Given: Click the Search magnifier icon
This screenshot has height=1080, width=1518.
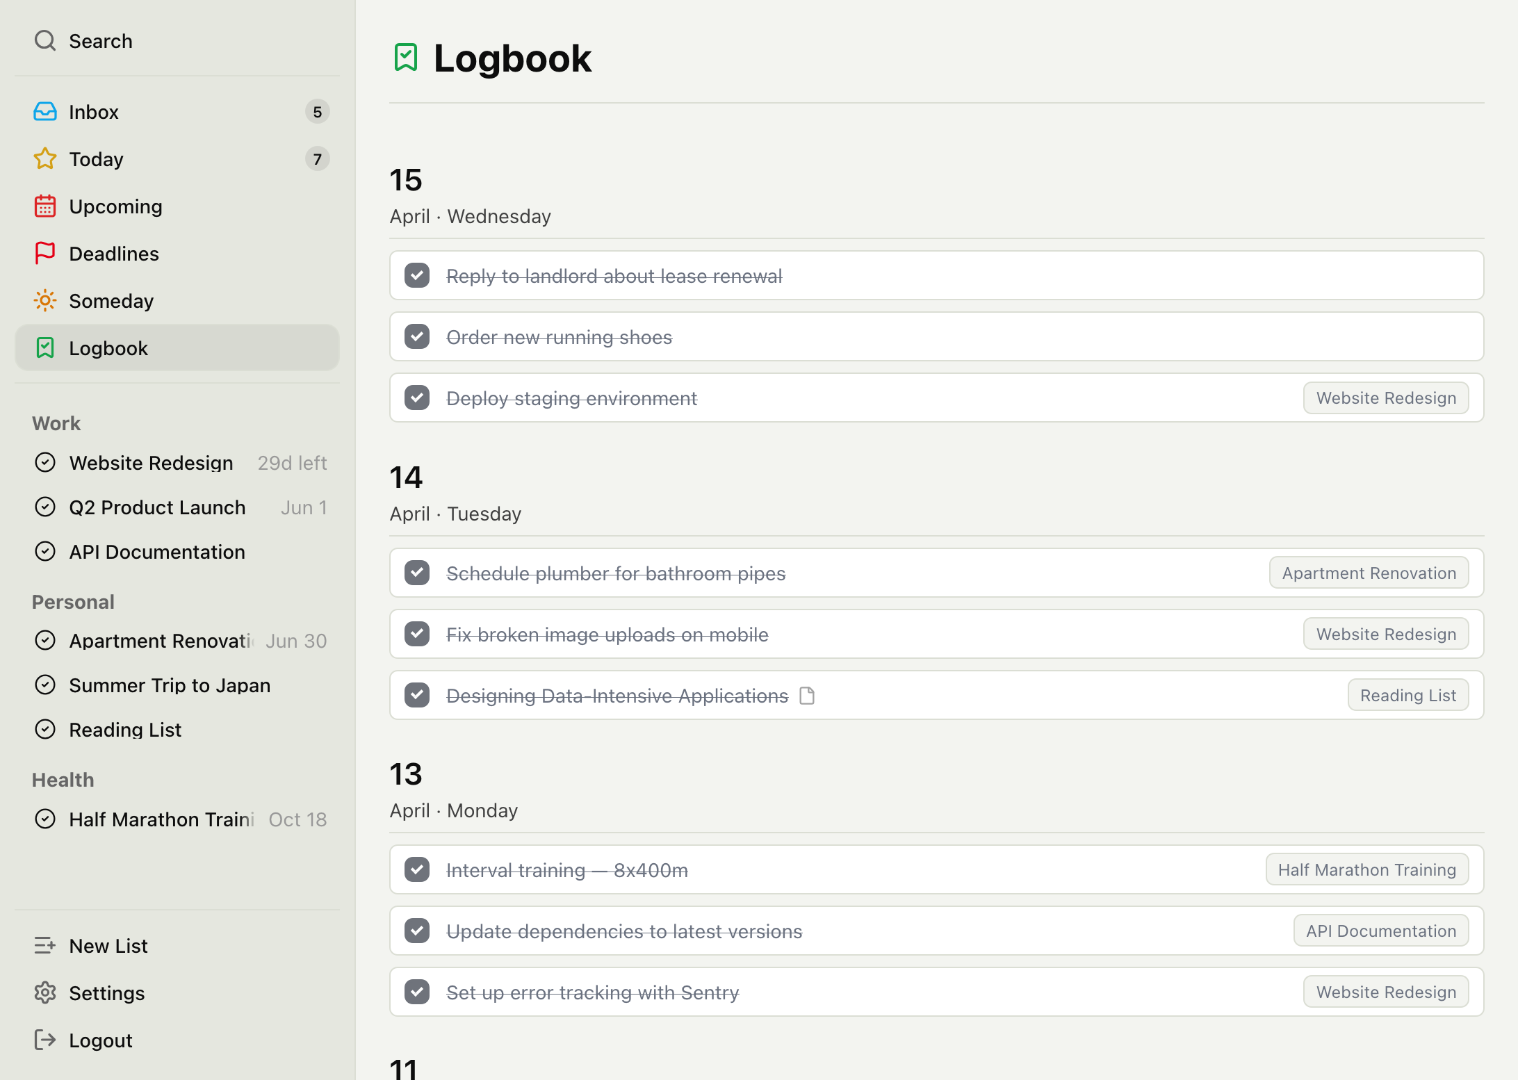Looking at the screenshot, I should (45, 41).
